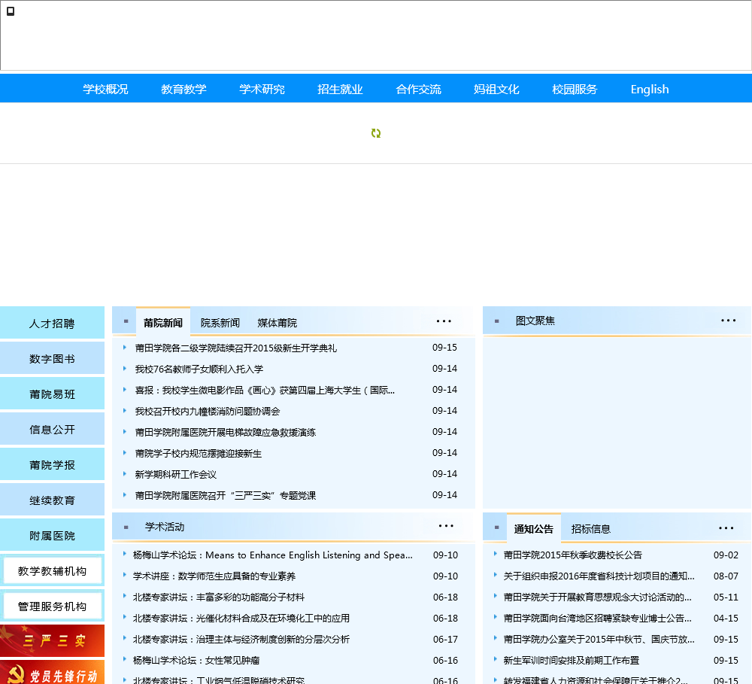Image resolution: width=752 pixels, height=684 pixels.
Task: Click the 人才招聘 sidebar button
Action: coord(52,324)
